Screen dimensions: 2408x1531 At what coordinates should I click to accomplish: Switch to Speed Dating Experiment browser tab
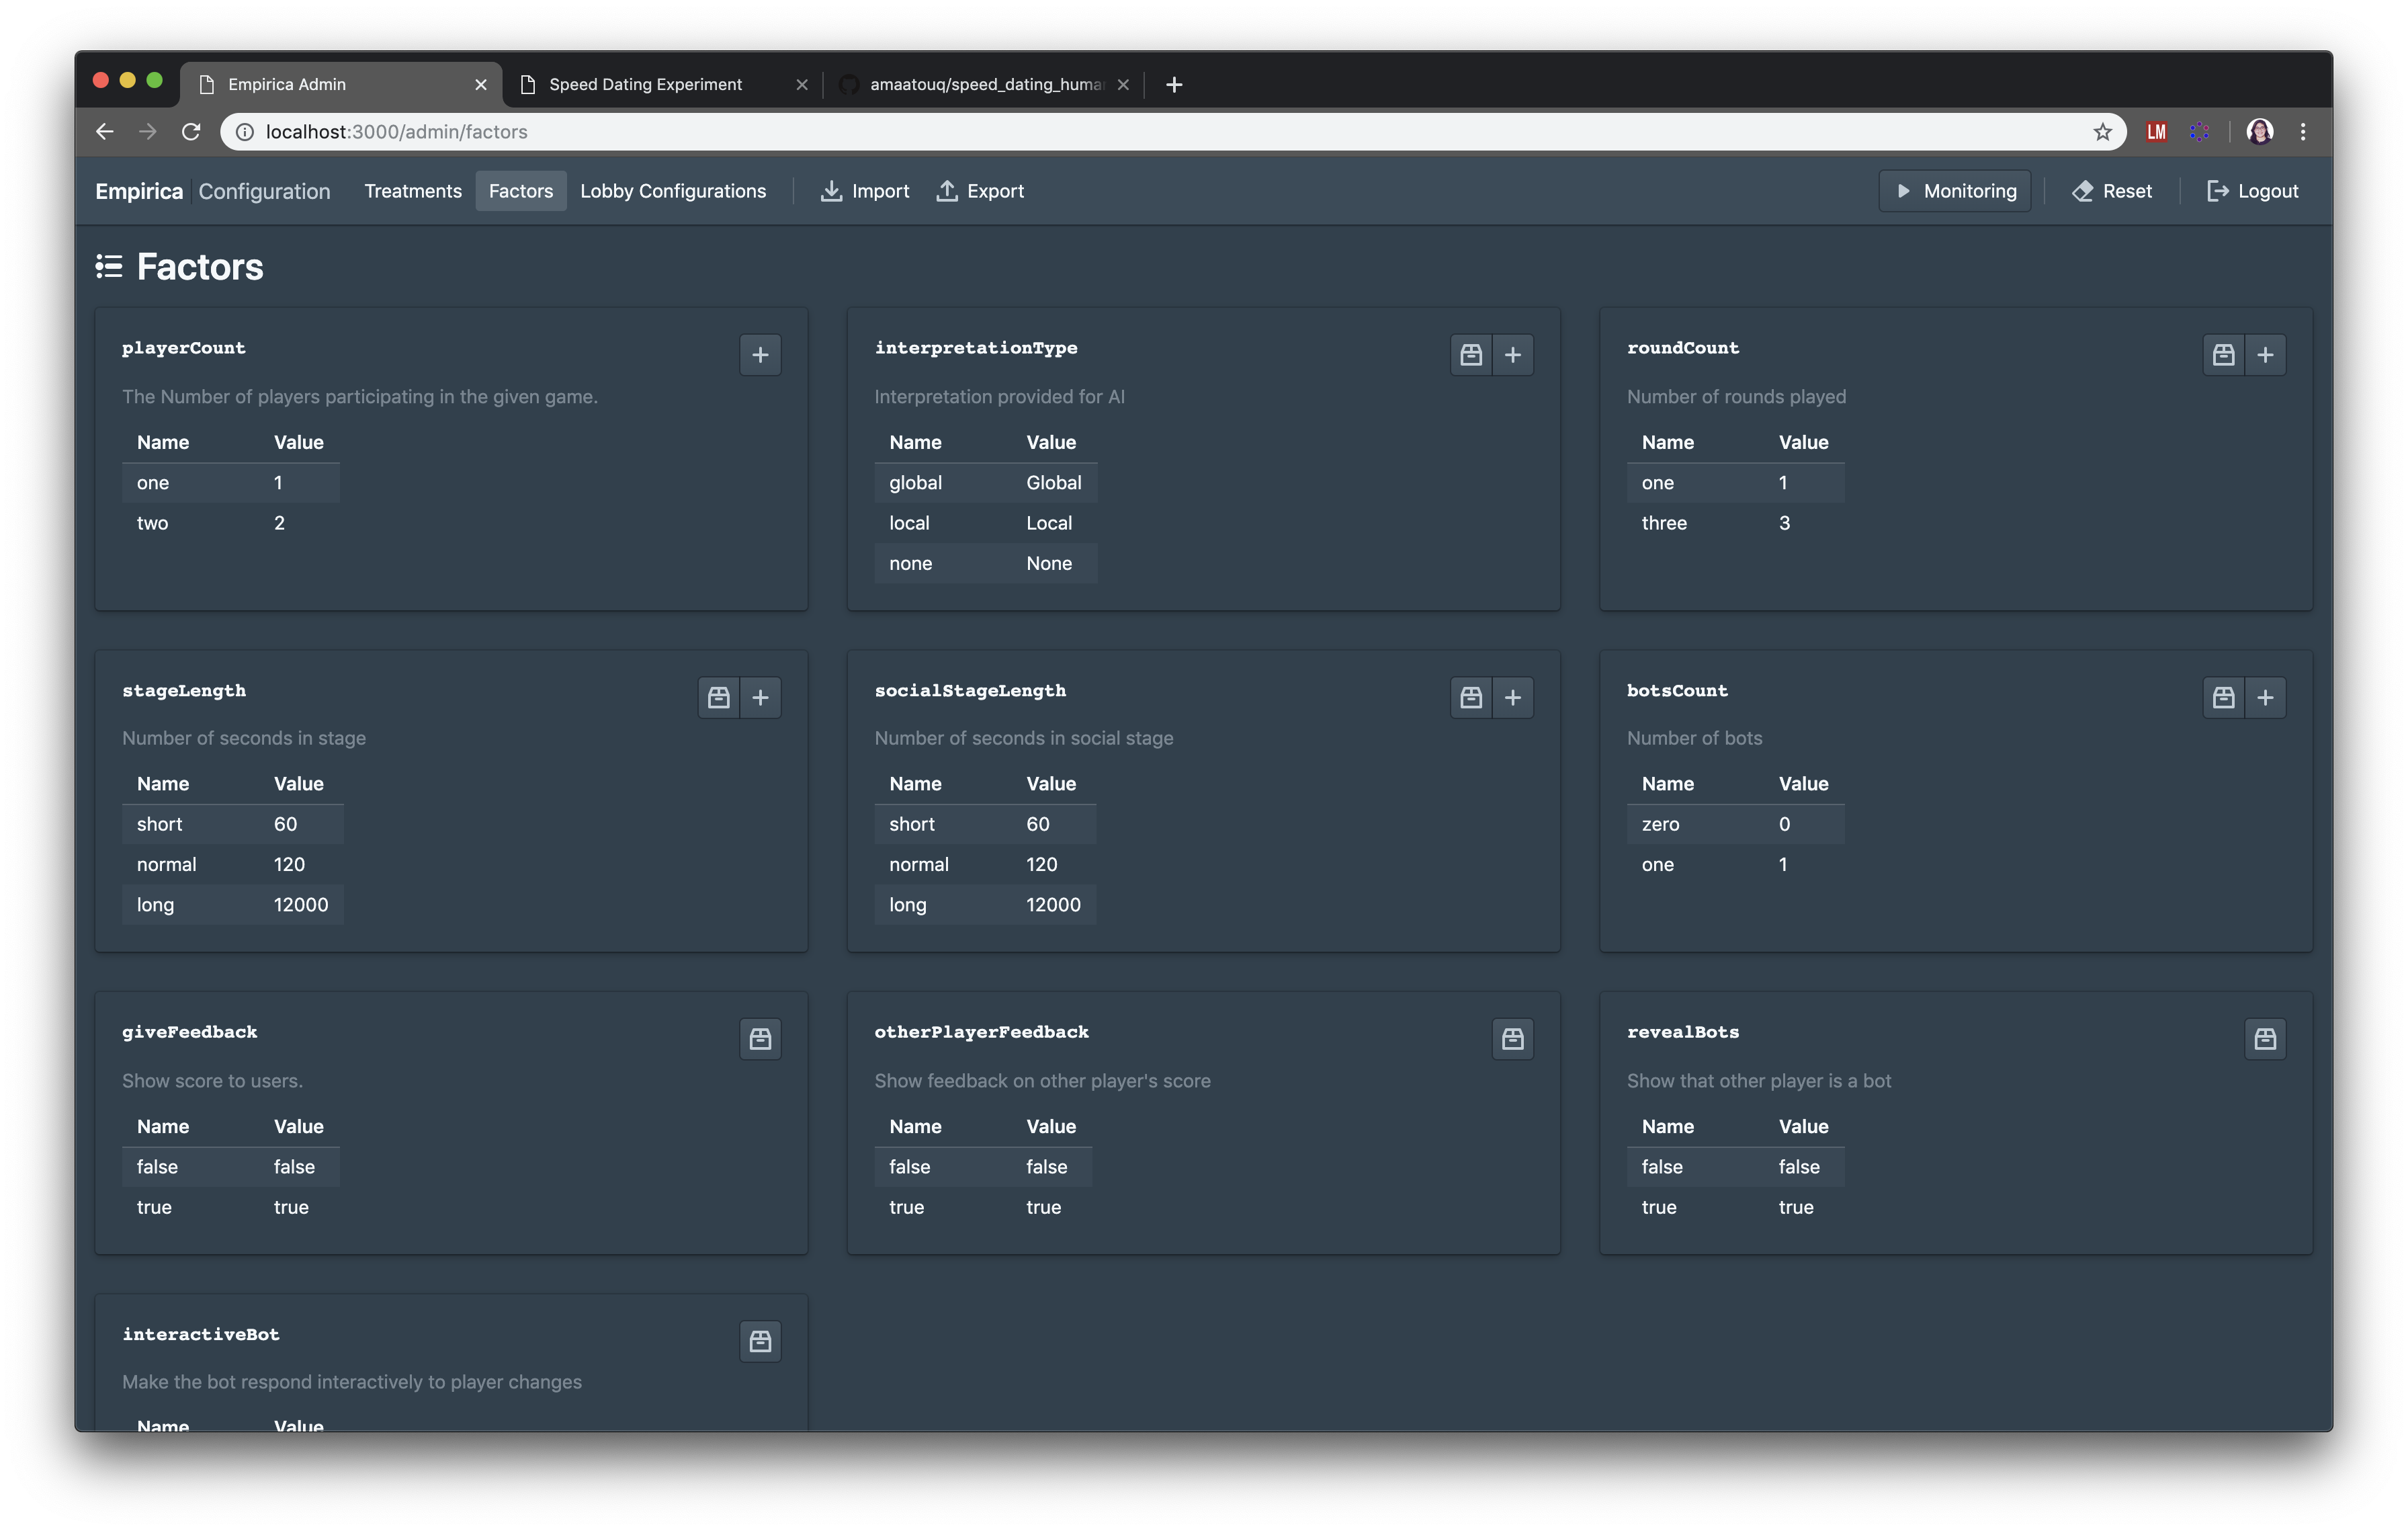646,84
